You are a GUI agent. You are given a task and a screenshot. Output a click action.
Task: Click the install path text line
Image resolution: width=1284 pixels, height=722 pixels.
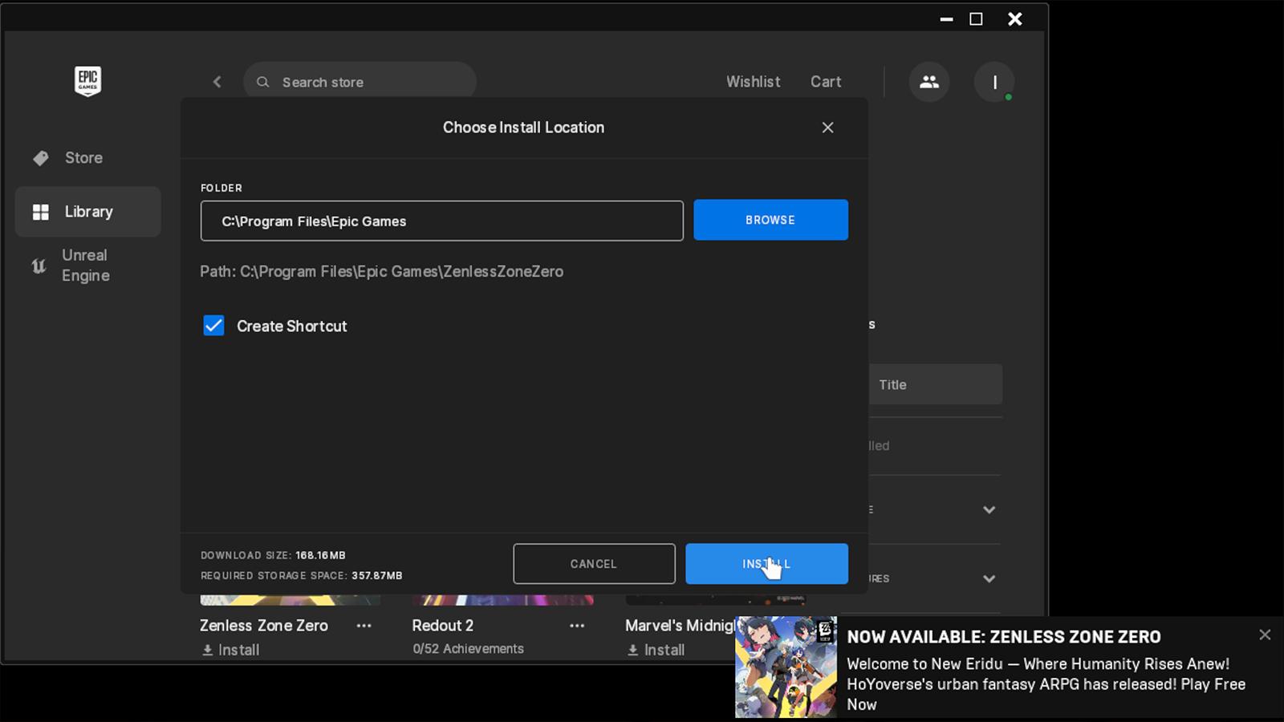pos(382,271)
